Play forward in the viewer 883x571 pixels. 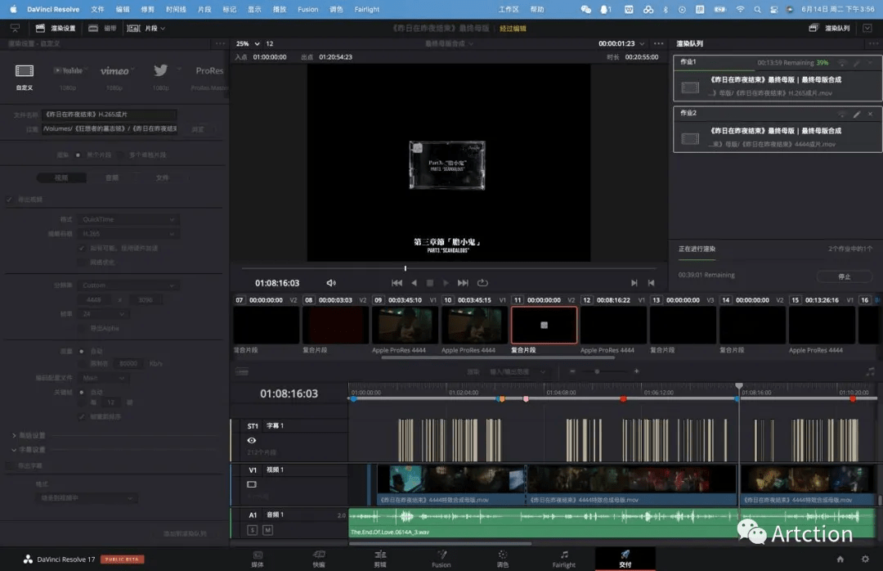point(446,283)
